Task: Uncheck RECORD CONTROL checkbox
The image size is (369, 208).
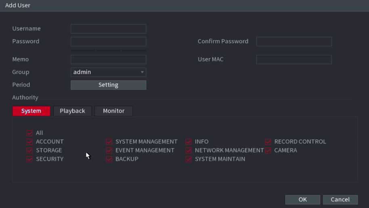Action: [x=268, y=142]
